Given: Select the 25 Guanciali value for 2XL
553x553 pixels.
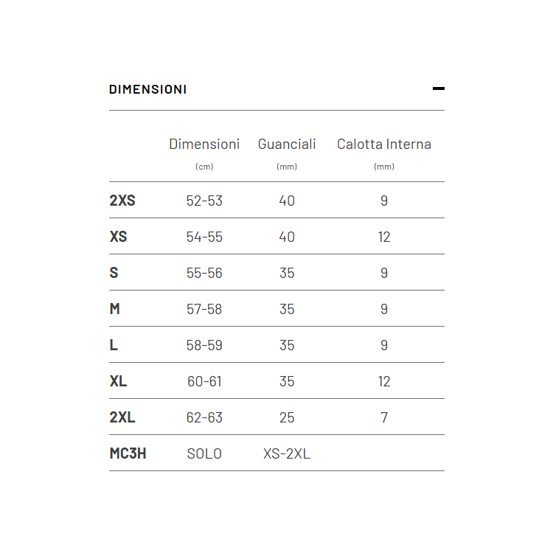Looking at the screenshot, I should click(287, 417).
